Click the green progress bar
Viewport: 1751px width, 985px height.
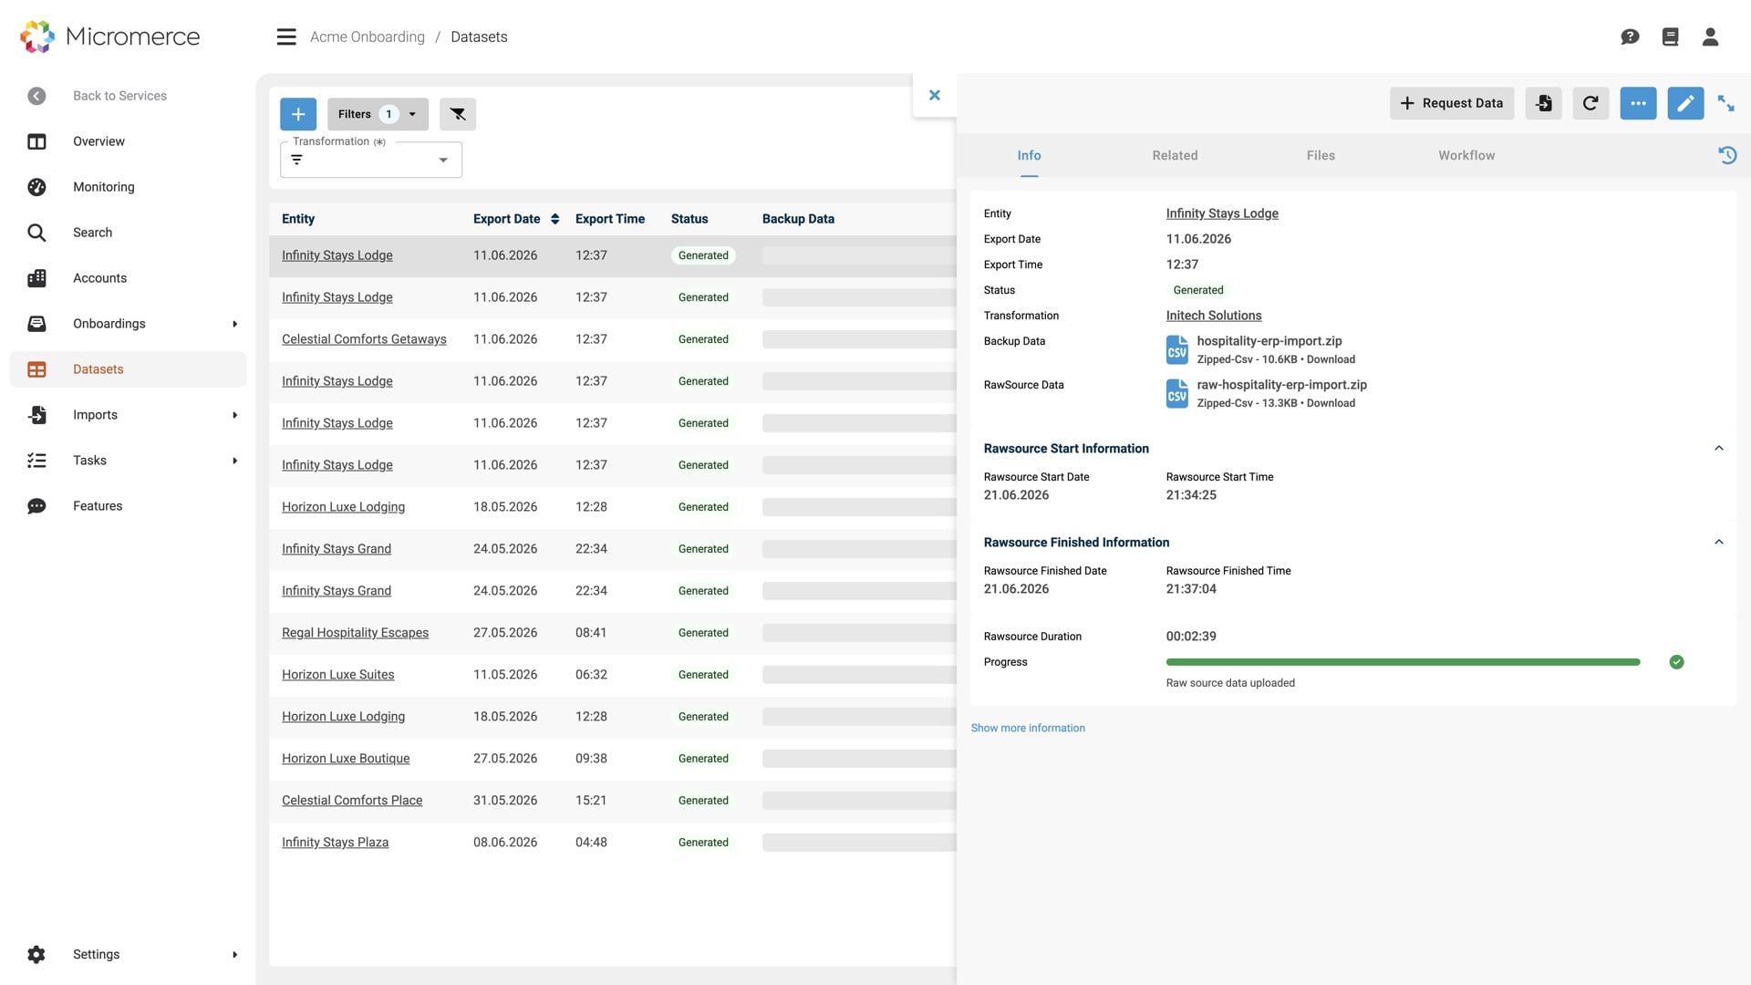1403,662
